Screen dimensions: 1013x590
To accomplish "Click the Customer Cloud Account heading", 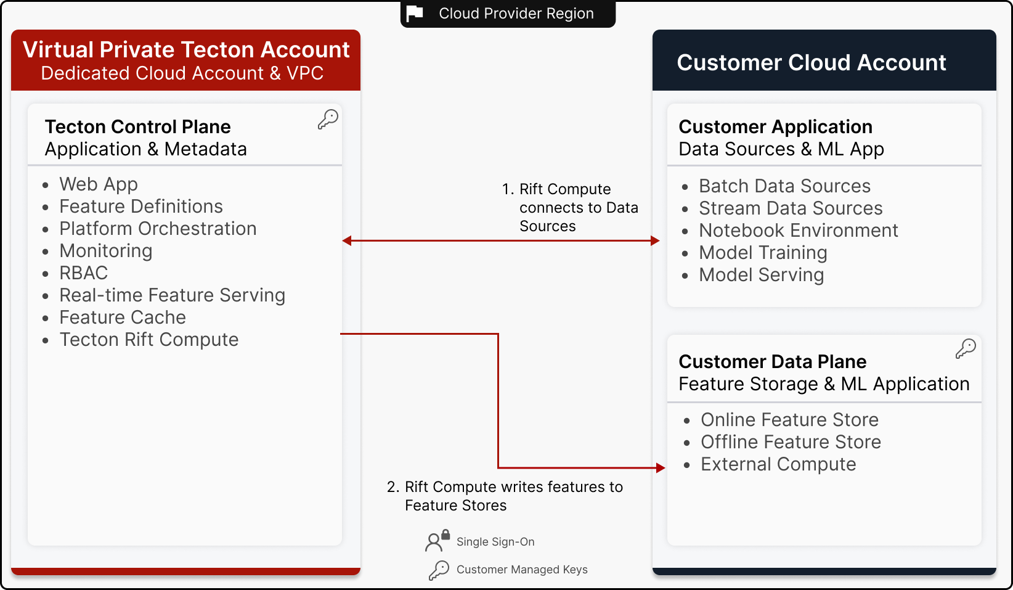I will [812, 62].
